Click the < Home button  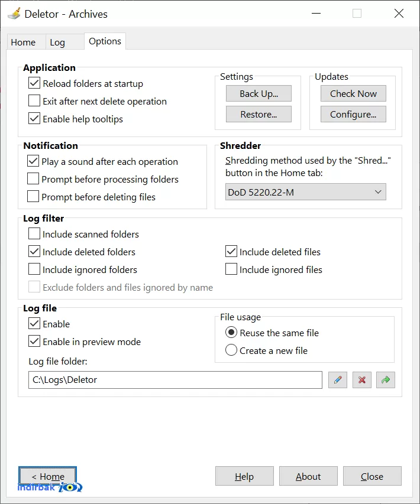pyautogui.click(x=48, y=476)
